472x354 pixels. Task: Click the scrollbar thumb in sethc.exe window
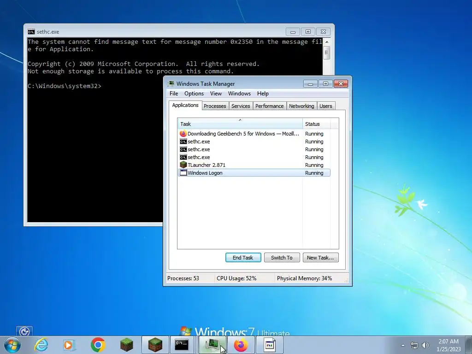point(327,53)
